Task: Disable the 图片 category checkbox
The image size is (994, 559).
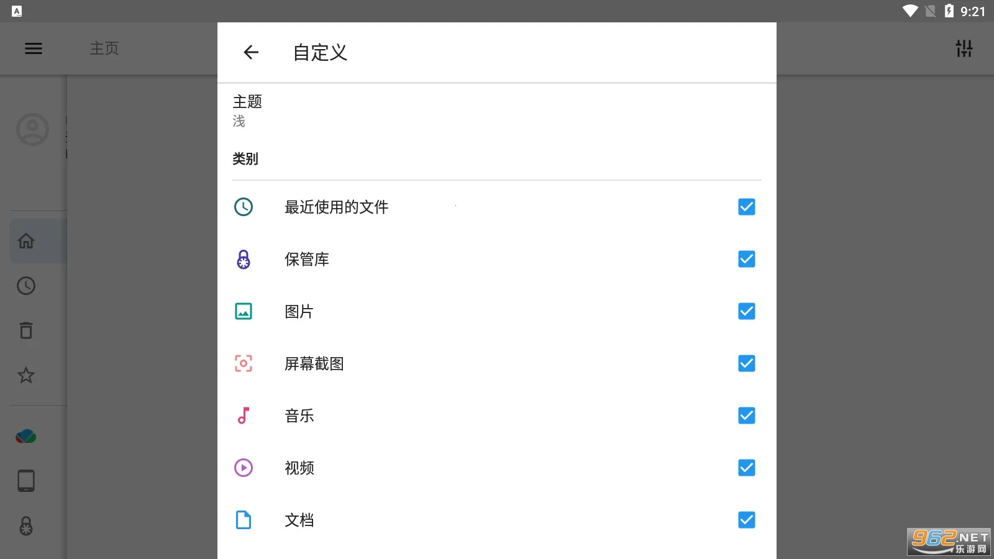Action: (x=746, y=311)
